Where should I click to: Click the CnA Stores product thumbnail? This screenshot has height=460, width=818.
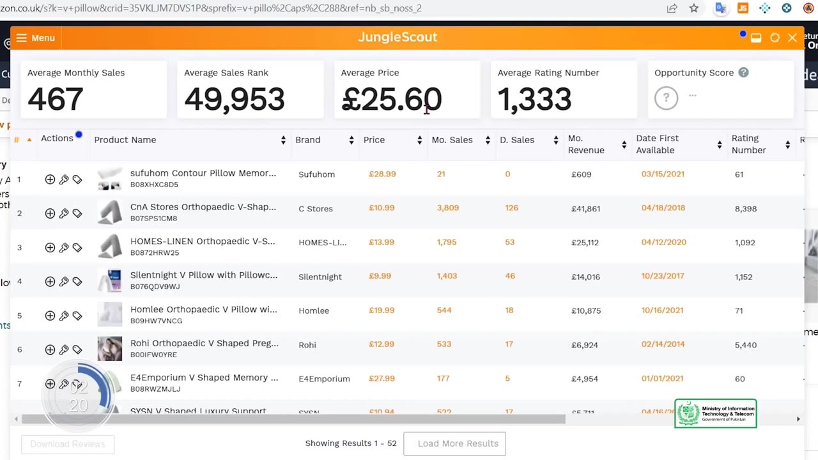(x=110, y=213)
